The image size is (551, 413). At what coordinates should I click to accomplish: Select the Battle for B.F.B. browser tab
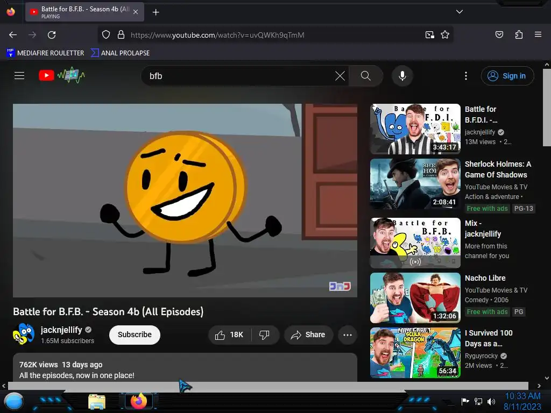click(x=84, y=12)
